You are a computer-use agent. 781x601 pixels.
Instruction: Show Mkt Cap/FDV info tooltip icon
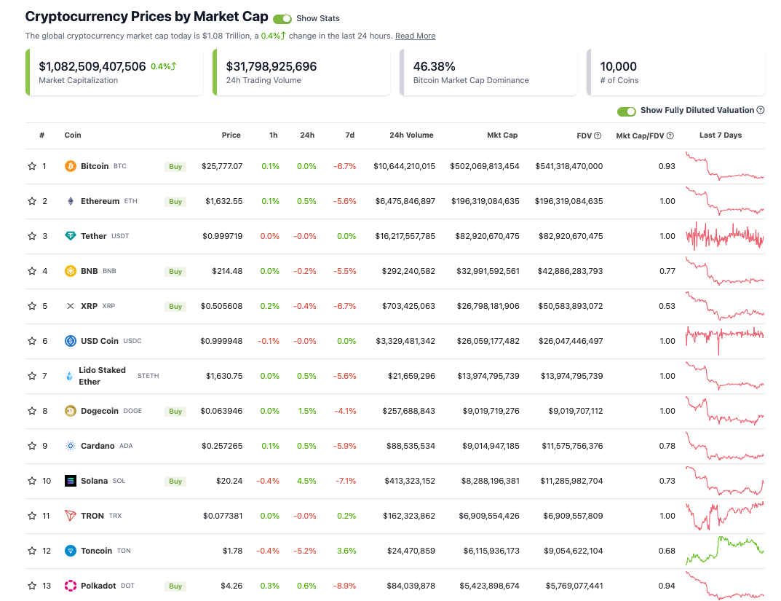670,135
